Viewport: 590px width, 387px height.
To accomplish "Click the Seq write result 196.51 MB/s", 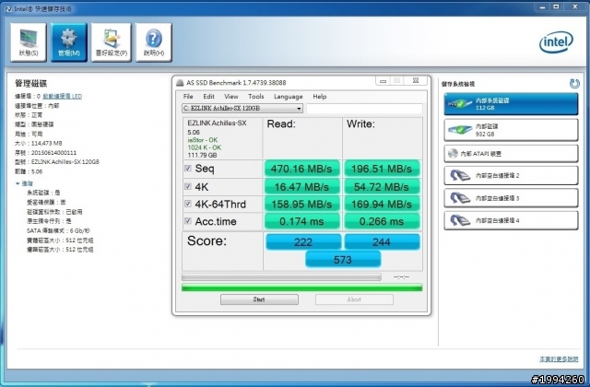I will pyautogui.click(x=382, y=169).
